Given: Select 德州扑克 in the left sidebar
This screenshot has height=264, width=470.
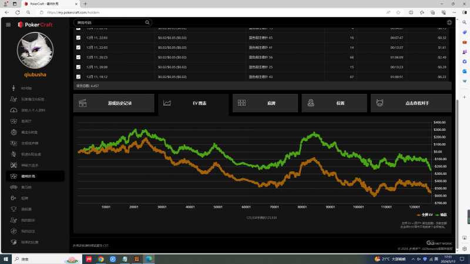Looking at the screenshot, I should [35, 176].
